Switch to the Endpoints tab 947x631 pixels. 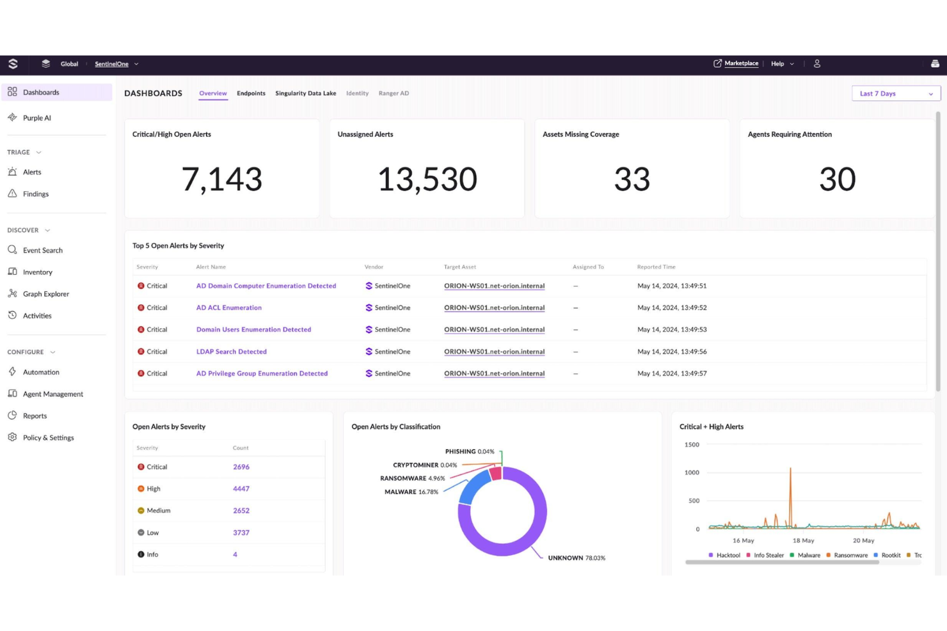click(x=251, y=93)
